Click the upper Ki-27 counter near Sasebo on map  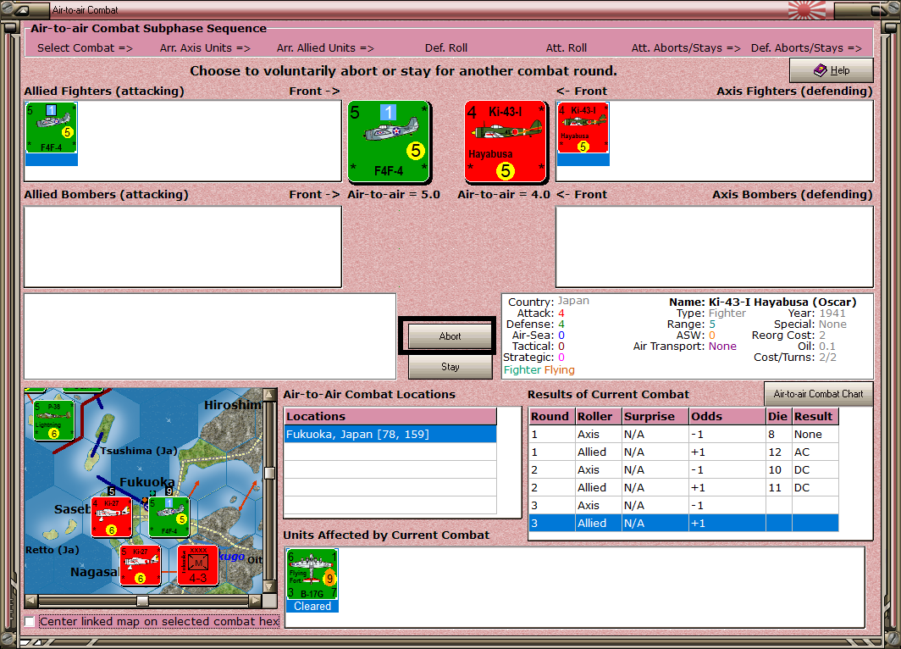(x=112, y=518)
